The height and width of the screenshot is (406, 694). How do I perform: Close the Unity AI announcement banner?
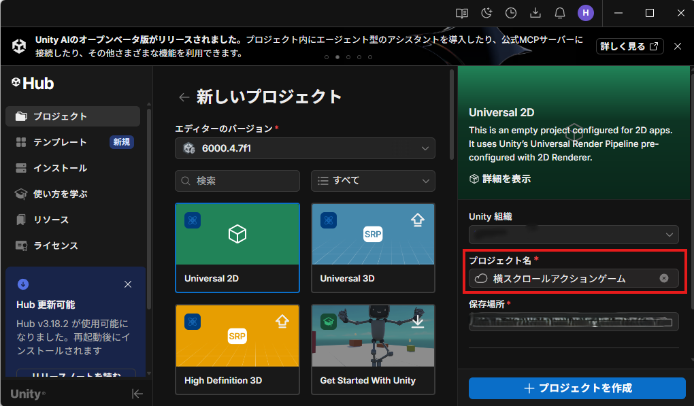click(678, 46)
